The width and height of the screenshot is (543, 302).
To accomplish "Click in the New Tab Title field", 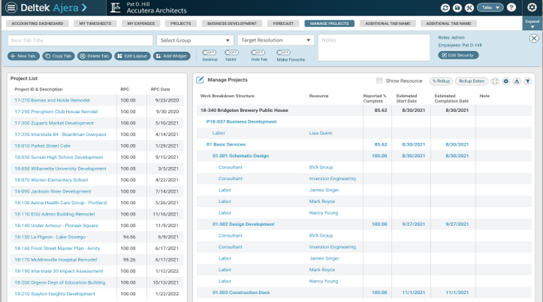I will 80,40.
